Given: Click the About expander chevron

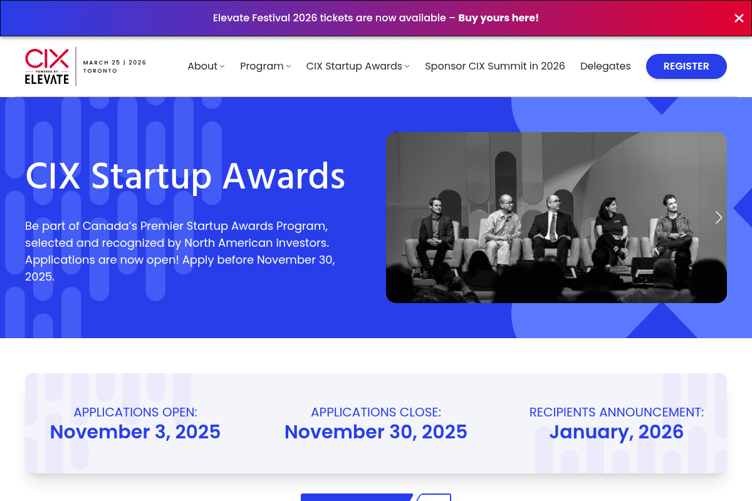Looking at the screenshot, I should click(x=222, y=67).
